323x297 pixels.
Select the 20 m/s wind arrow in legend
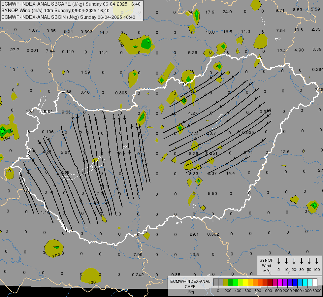(x=294, y=261)
